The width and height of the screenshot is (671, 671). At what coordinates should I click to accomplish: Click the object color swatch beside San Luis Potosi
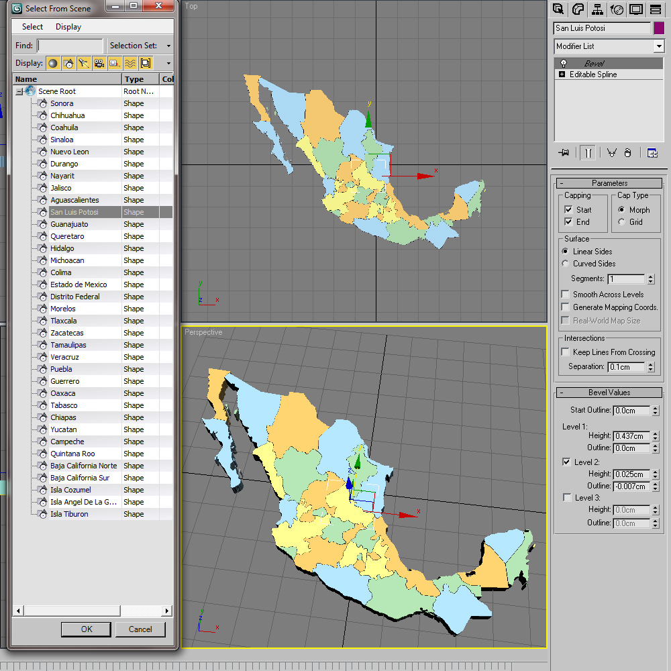(658, 28)
